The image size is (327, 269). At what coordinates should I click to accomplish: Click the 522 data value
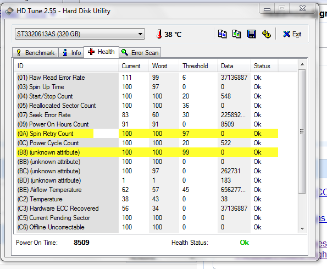pos(226,143)
